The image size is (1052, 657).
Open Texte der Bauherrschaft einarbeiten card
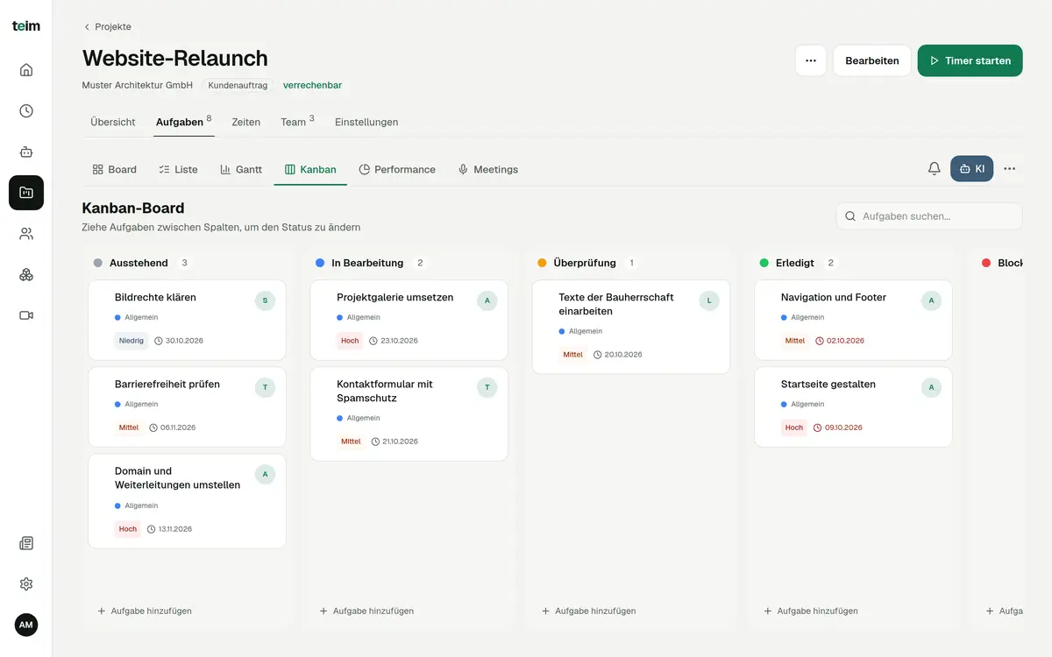pyautogui.click(x=631, y=327)
